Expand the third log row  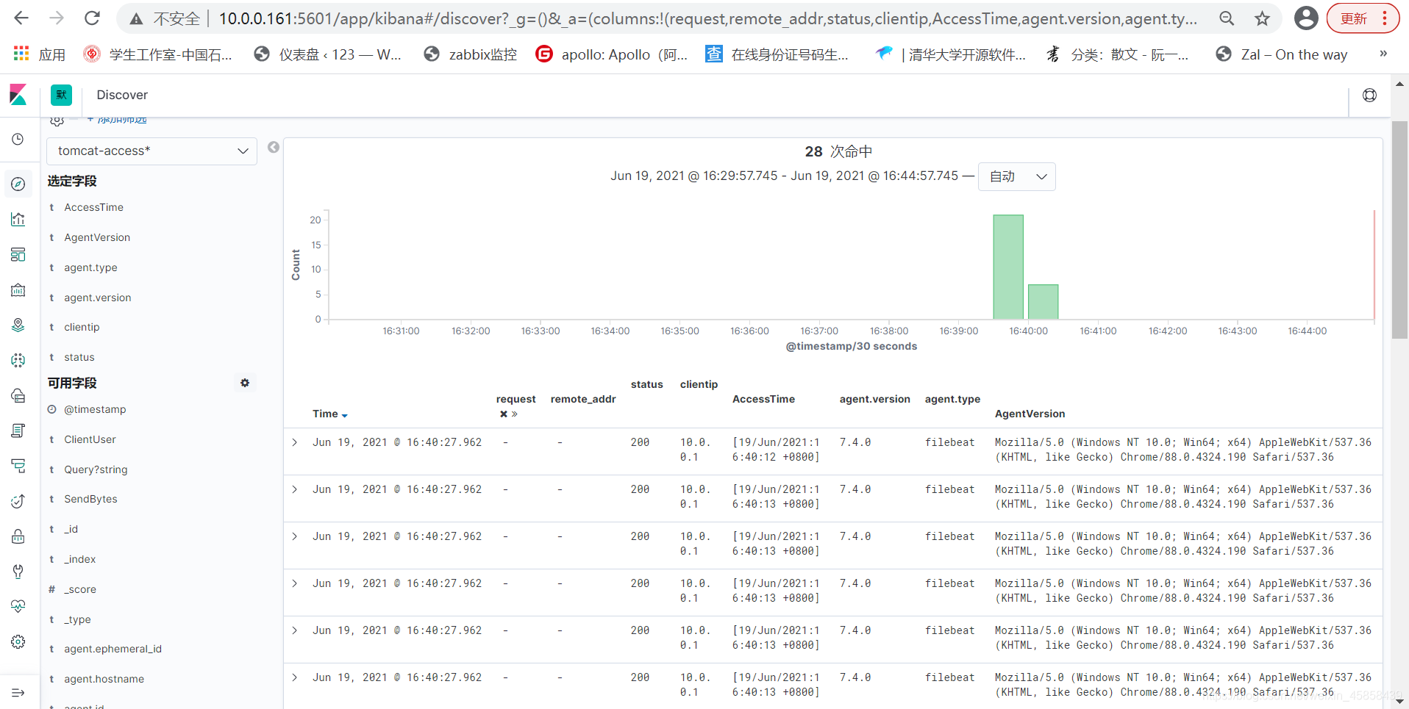tap(295, 536)
